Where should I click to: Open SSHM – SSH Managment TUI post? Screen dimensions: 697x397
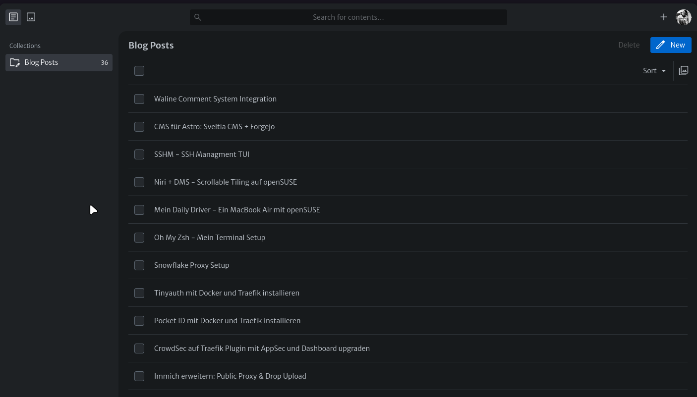[x=202, y=154]
